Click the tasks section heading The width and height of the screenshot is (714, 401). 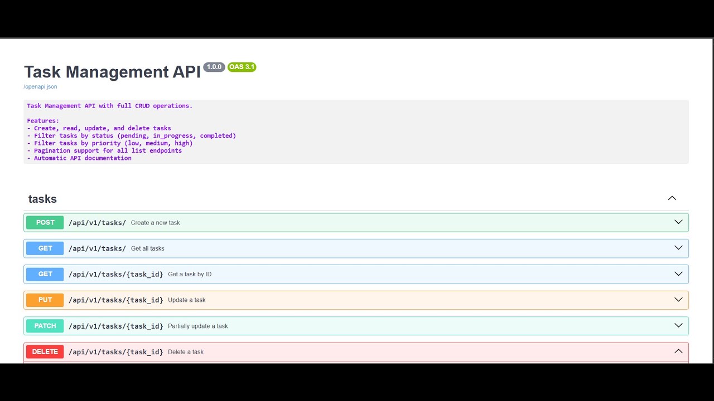click(42, 199)
